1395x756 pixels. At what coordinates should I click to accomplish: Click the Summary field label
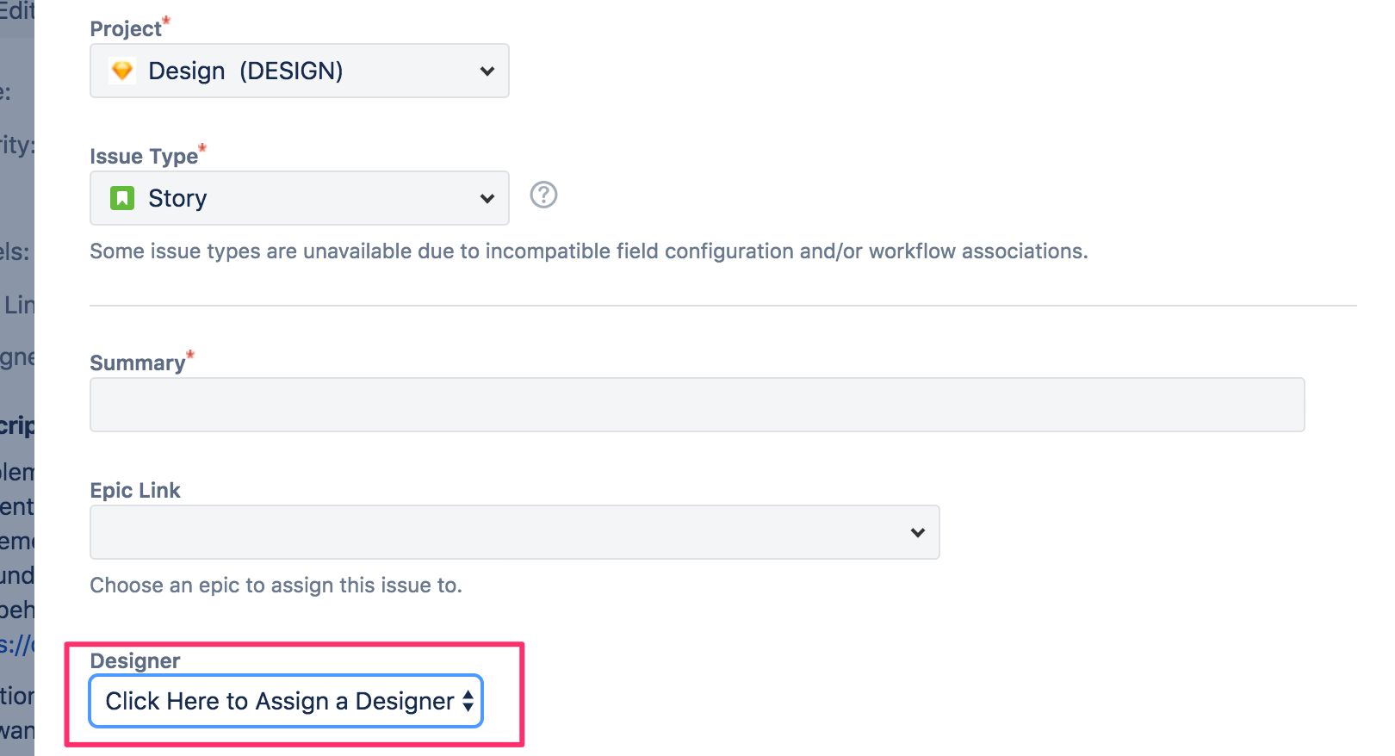138,363
